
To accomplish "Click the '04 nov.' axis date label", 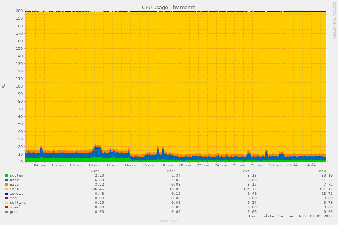I will (x=40, y=165).
